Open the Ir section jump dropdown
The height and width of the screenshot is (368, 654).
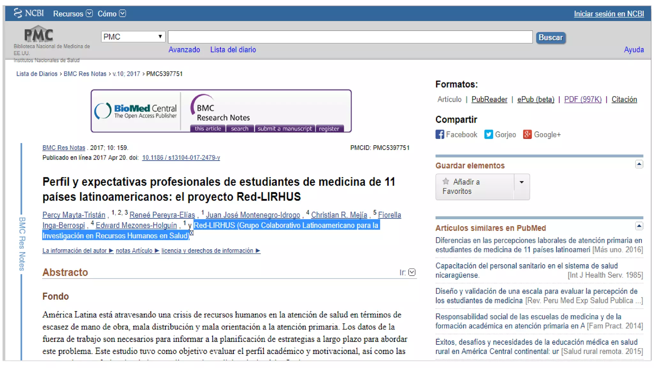click(412, 272)
